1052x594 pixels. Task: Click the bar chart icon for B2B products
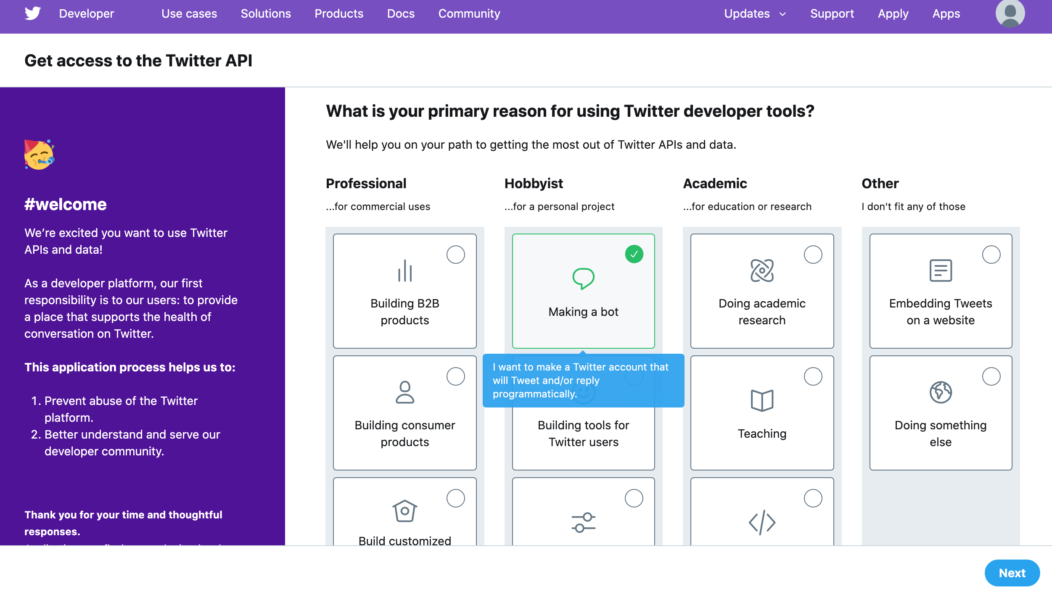click(x=404, y=271)
